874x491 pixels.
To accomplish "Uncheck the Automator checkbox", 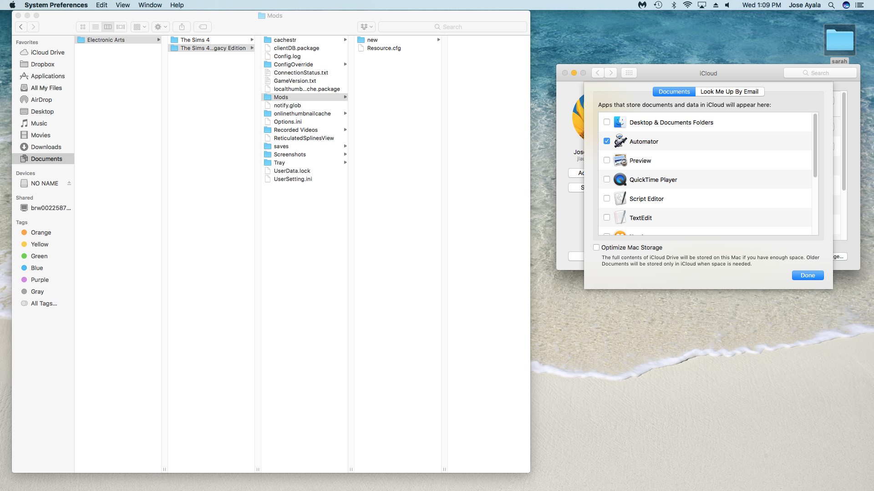I will (x=607, y=141).
